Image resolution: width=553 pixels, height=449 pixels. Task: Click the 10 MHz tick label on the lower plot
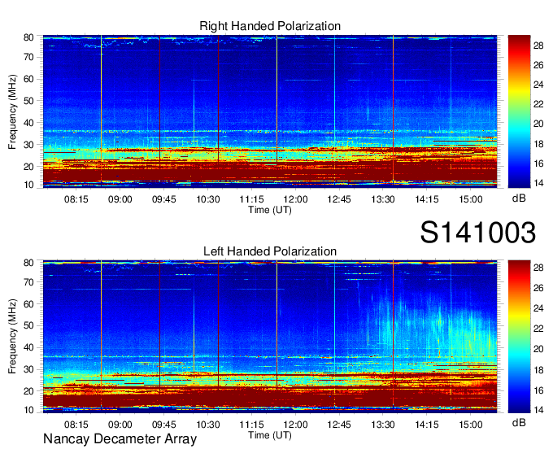[x=28, y=410]
